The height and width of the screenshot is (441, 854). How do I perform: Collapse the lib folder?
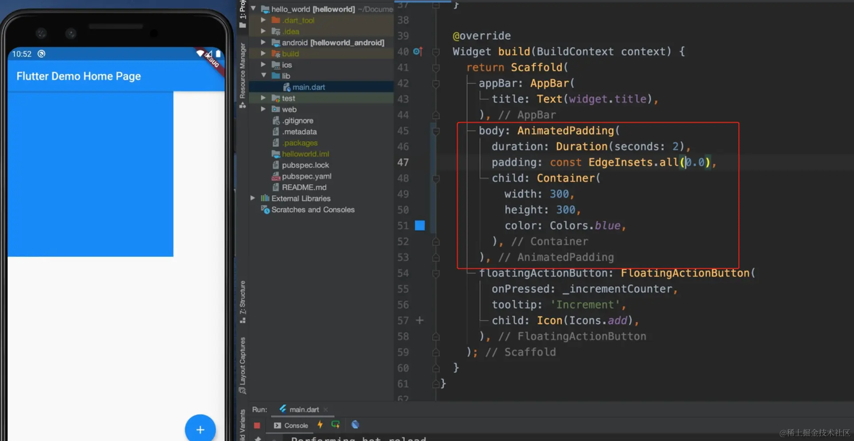(263, 75)
